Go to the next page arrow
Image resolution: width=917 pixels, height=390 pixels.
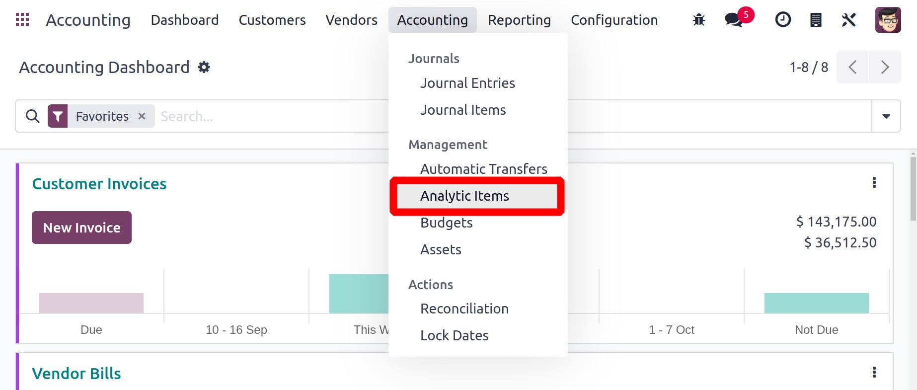(x=884, y=67)
